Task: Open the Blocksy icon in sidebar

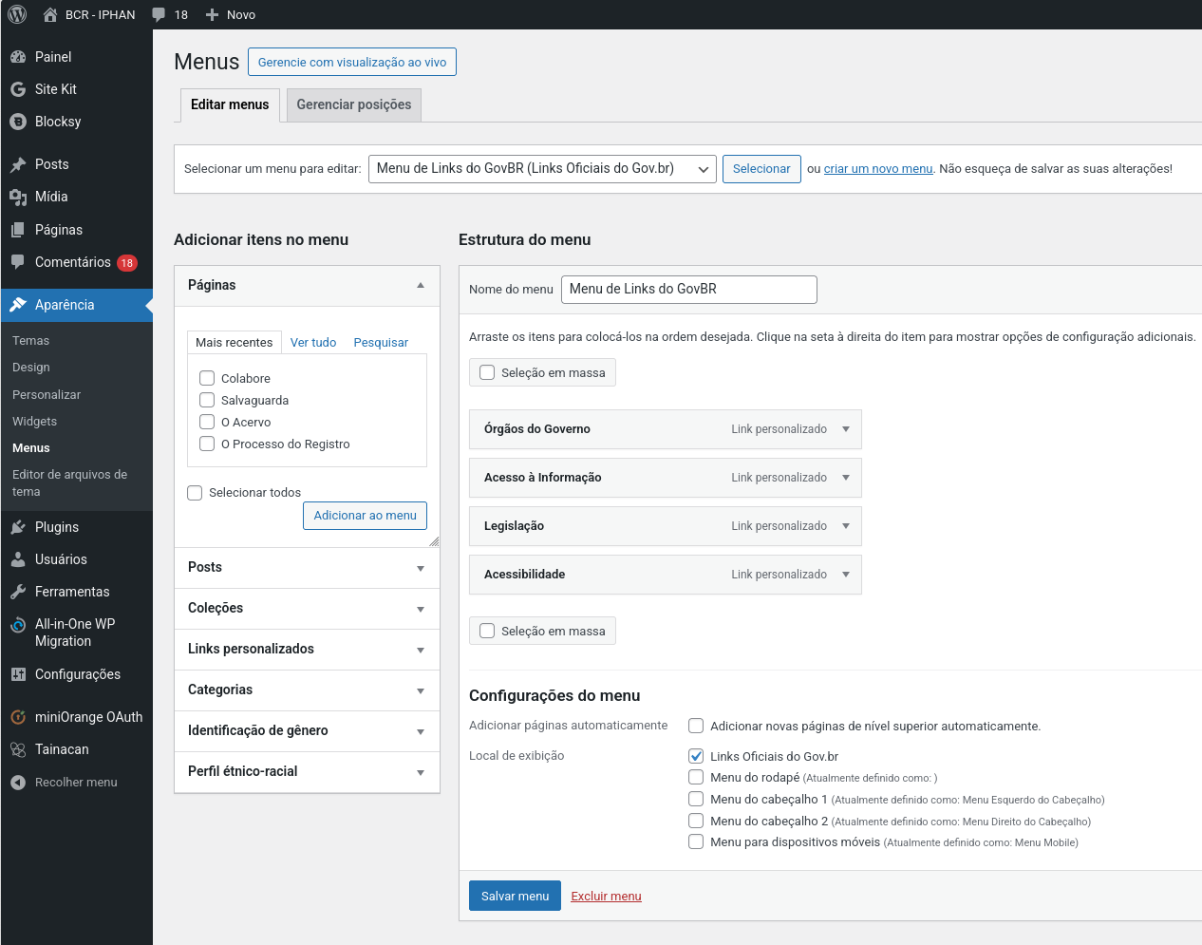Action: [x=18, y=122]
